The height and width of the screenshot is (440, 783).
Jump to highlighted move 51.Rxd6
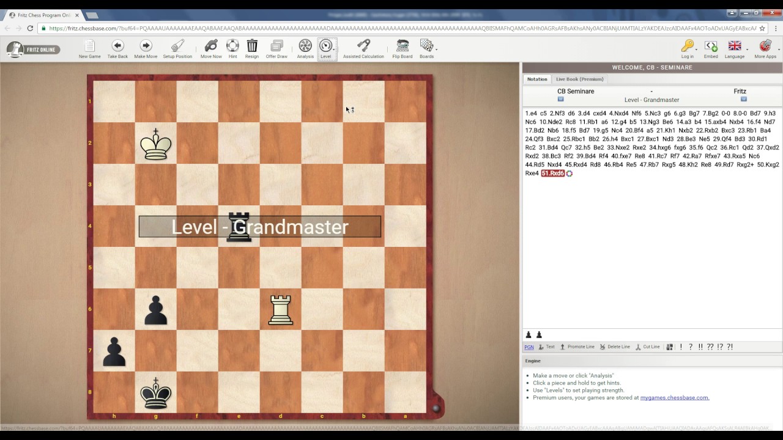click(x=552, y=174)
